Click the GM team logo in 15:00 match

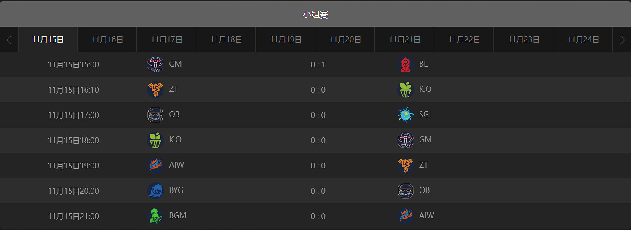click(155, 64)
